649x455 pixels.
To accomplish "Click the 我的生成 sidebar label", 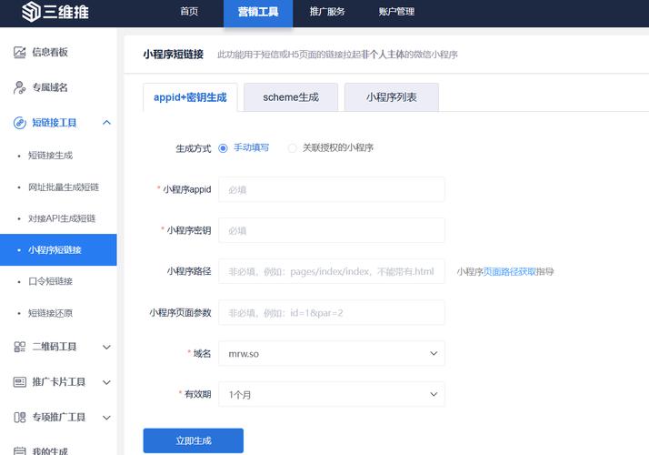I will point(50,450).
